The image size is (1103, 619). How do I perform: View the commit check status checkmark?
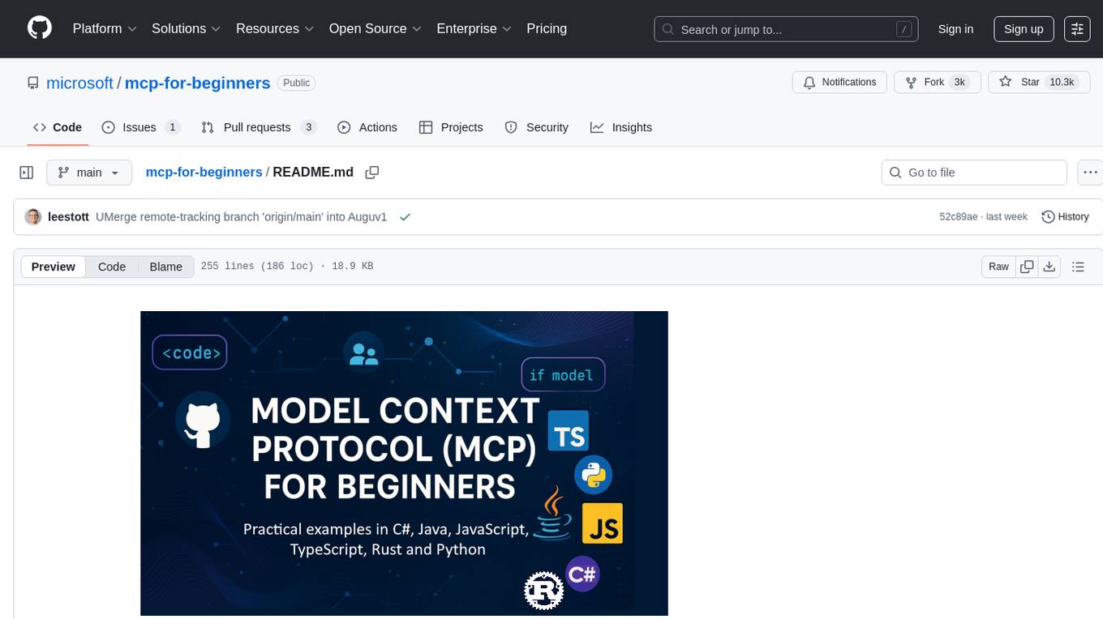[405, 217]
